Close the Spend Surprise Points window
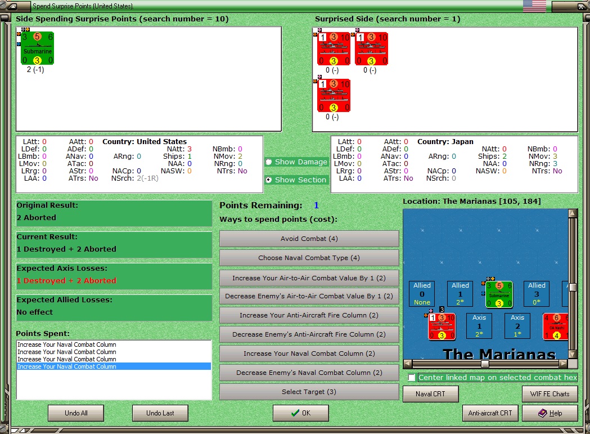 [x=580, y=6]
